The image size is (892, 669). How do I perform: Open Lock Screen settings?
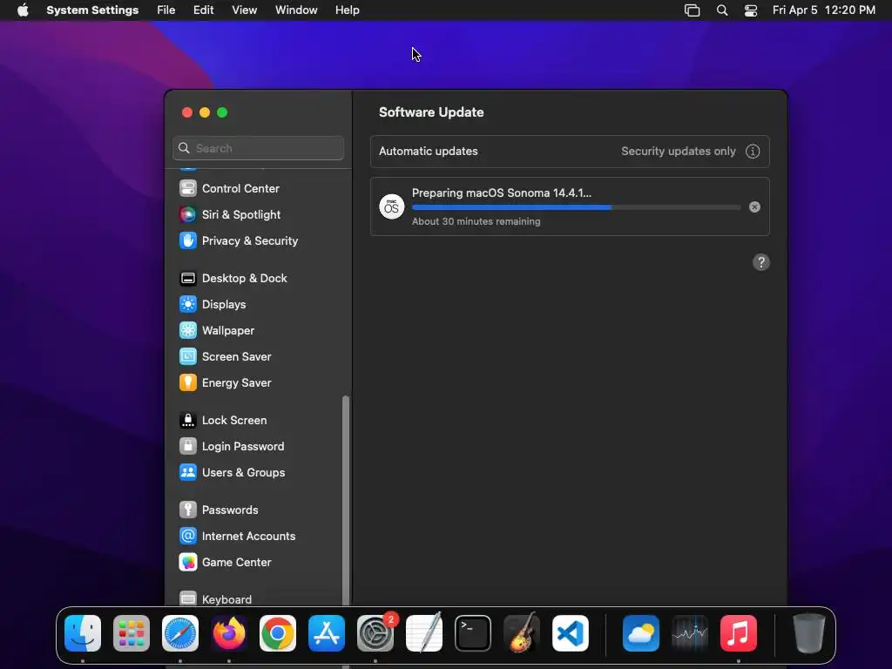tap(223, 421)
